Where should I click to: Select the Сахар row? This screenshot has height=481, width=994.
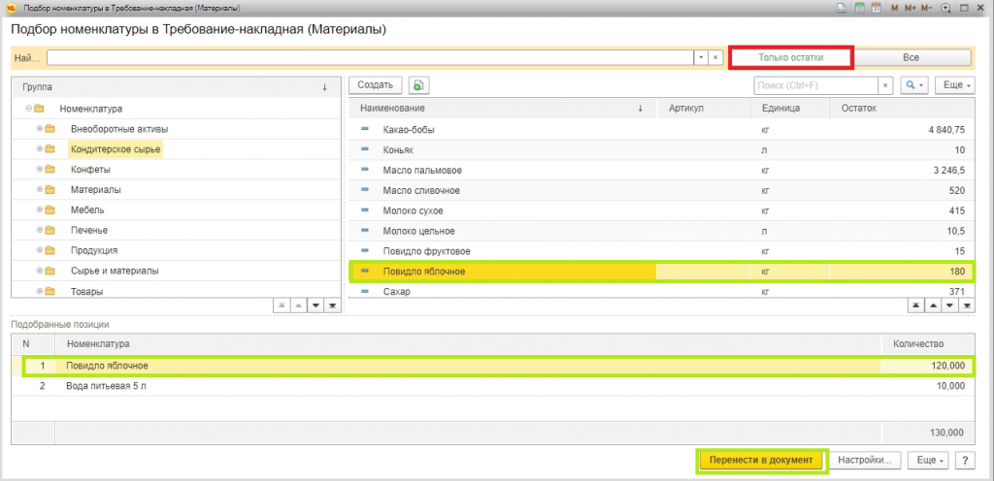[x=662, y=291]
